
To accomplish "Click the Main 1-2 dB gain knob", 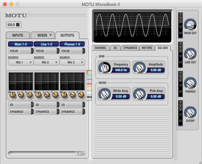I will click(x=13, y=95).
